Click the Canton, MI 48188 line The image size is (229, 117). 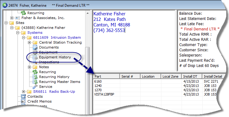(x=112, y=25)
